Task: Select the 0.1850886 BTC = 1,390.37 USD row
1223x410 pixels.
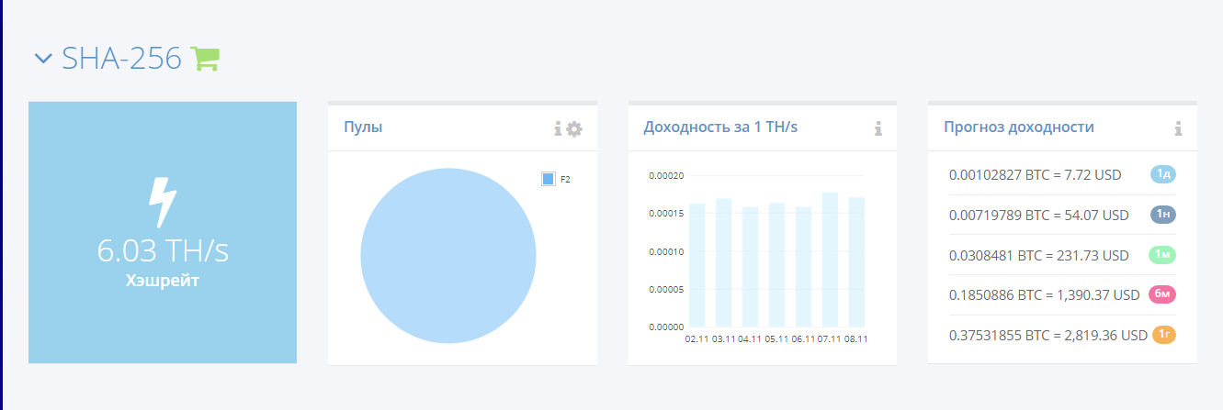Action: (1062, 294)
